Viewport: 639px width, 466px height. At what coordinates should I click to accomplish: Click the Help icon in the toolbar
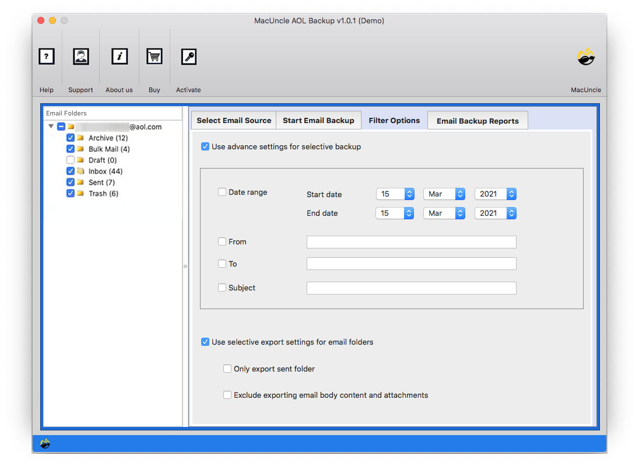47,57
